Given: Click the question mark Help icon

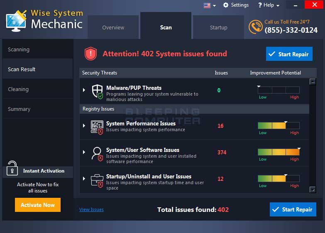Looking at the screenshot, I should pyautogui.click(x=260, y=5).
